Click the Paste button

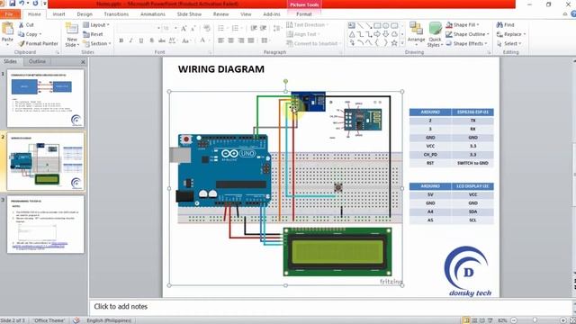[7, 34]
